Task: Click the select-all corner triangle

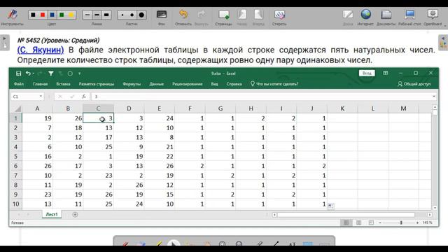Action: (17, 109)
